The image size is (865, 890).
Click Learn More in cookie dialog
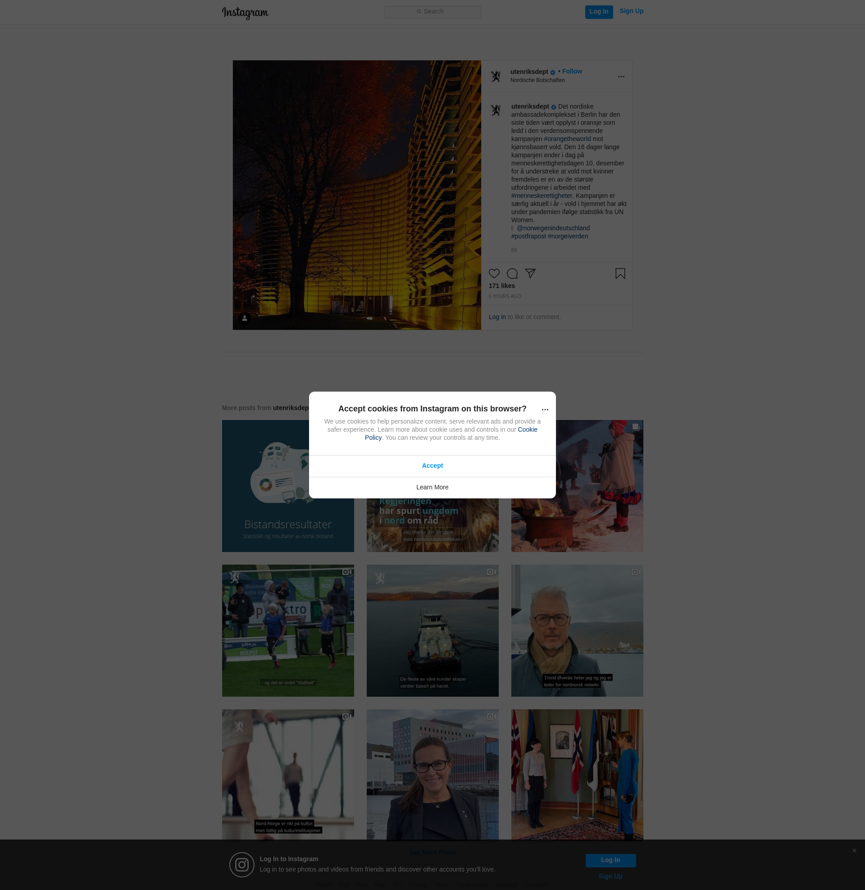432,487
